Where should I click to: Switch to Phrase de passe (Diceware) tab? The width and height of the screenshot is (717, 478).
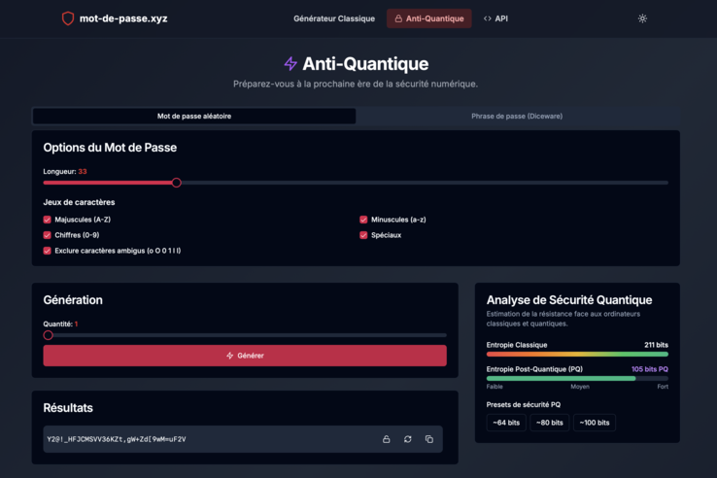point(517,116)
